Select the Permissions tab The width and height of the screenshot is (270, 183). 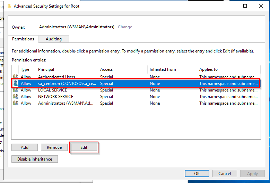point(23,39)
